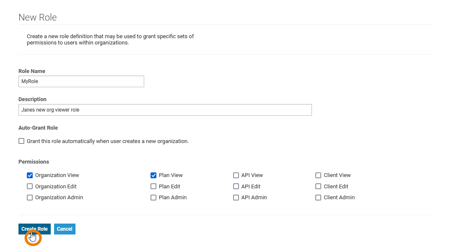Click the Description text field
Image resolution: width=452 pixels, height=250 pixels.
(165, 110)
